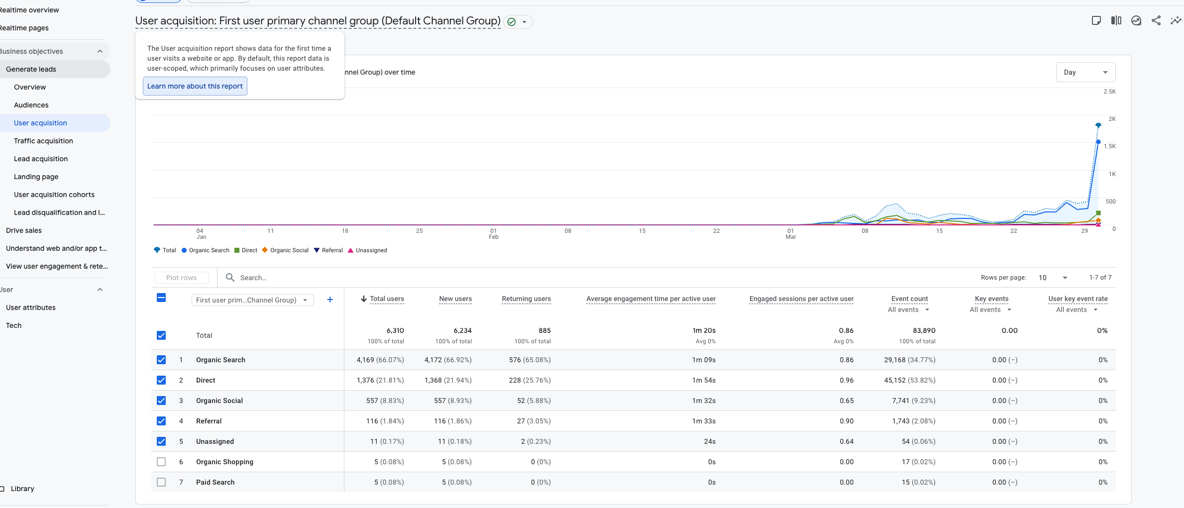Image resolution: width=1184 pixels, height=508 pixels.
Task: Select Landing page in sidebar
Action: pos(36,177)
